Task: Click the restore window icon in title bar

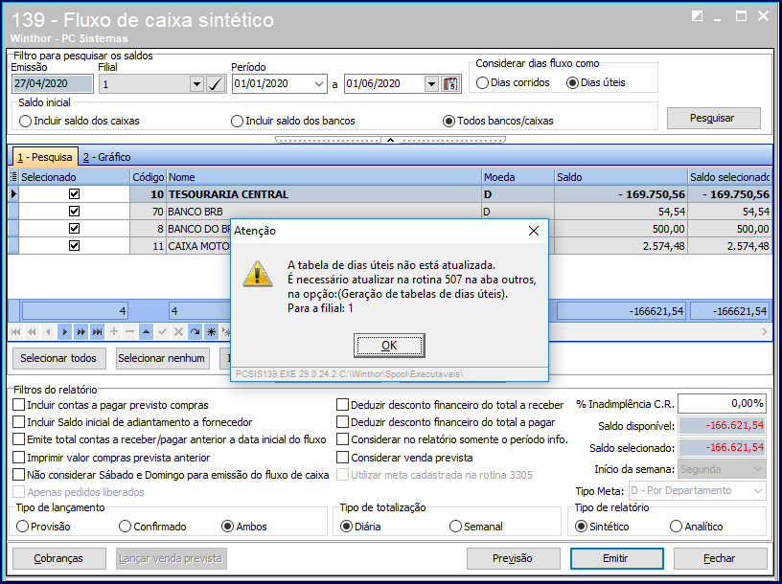Action: click(698, 16)
